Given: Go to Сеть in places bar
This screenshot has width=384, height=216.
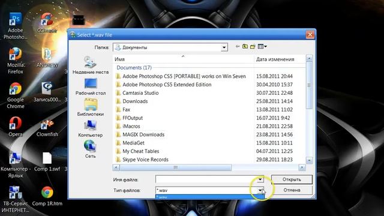Looking at the screenshot, I should tap(91, 149).
